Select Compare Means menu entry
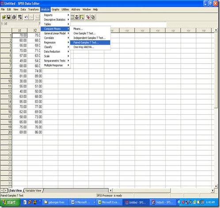The width and height of the screenshot is (220, 208). tap(55, 29)
